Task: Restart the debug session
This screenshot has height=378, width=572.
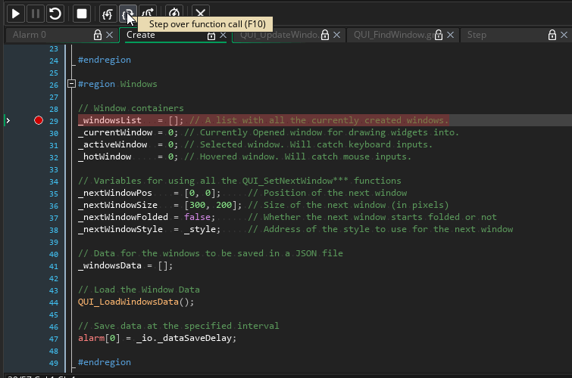Action: (55, 14)
